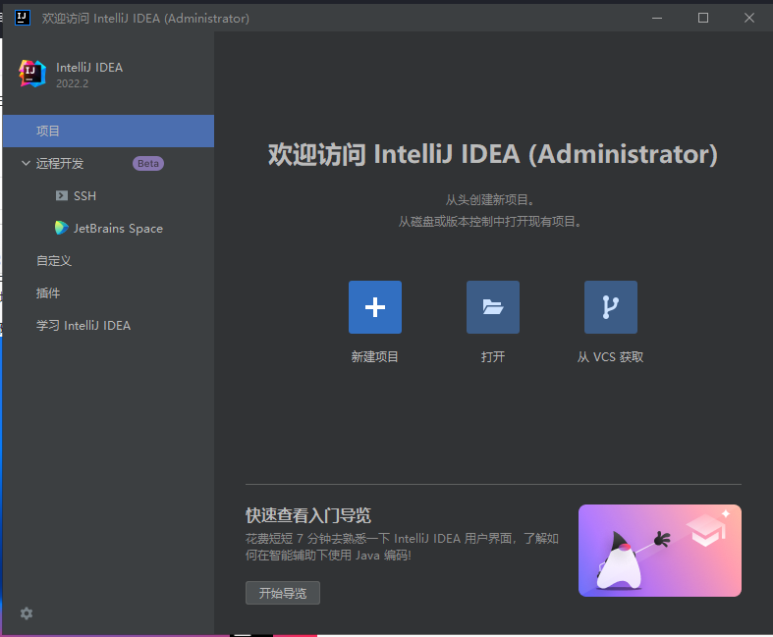Screen dimensions: 773x637
Task: Open the 插件 plugins section
Action: pyautogui.click(x=48, y=293)
